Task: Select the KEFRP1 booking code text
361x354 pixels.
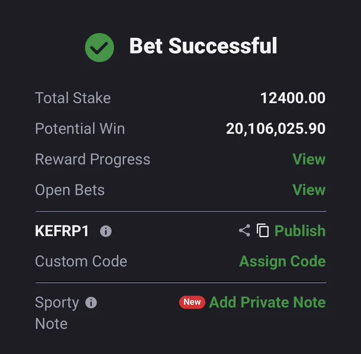Action: pyautogui.click(x=62, y=231)
